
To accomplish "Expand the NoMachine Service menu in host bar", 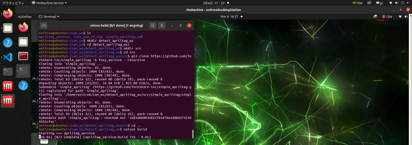I will point(49,3).
